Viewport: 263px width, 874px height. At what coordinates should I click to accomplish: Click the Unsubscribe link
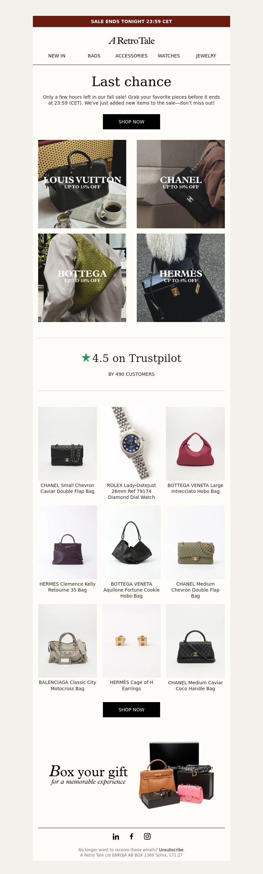(171, 850)
